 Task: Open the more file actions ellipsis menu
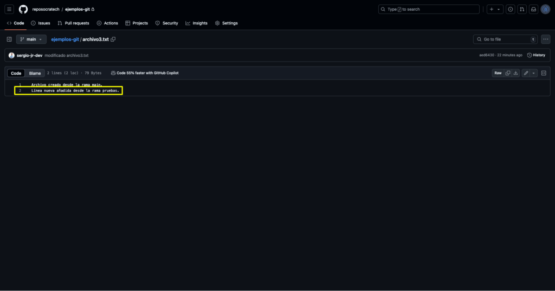tap(545, 39)
